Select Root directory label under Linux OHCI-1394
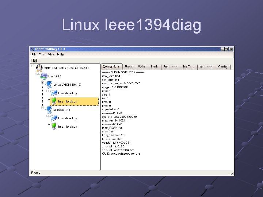 tap(68, 93)
